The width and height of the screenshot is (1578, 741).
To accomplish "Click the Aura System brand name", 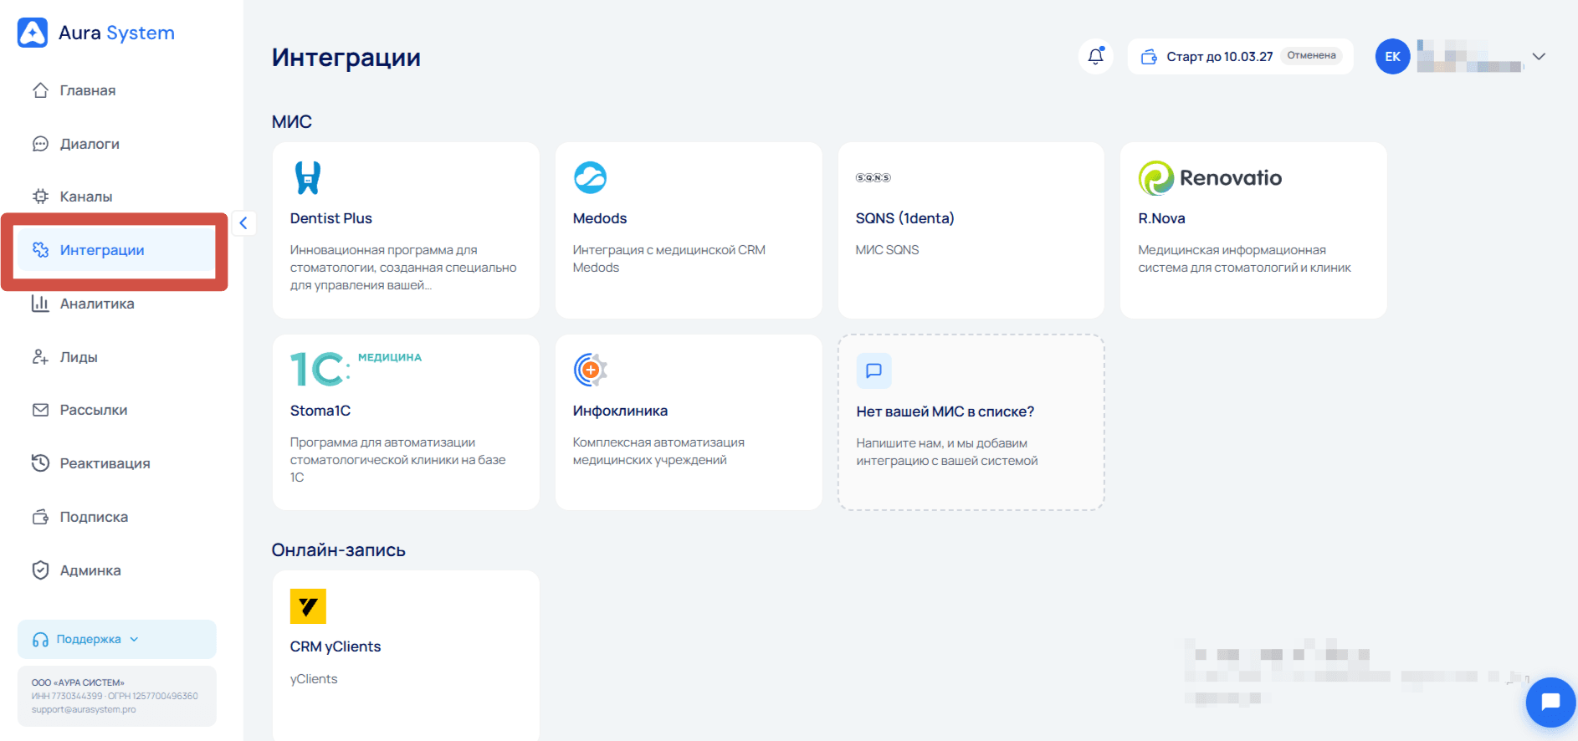I will [x=116, y=33].
